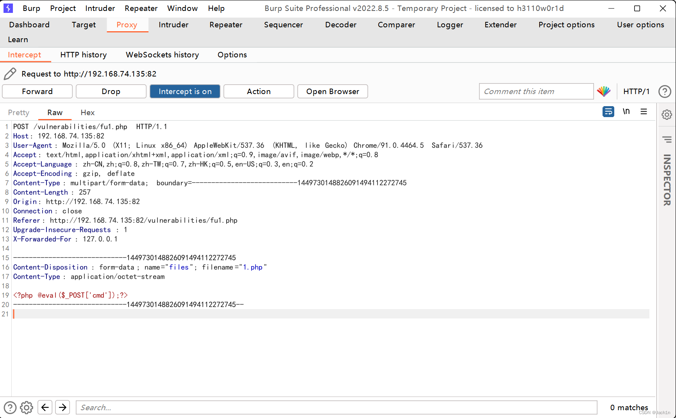The height and width of the screenshot is (418, 676).
Task: Launch Open Browser
Action: [333, 91]
